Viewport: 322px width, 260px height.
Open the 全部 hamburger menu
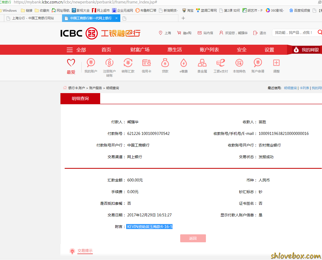(x=76, y=50)
